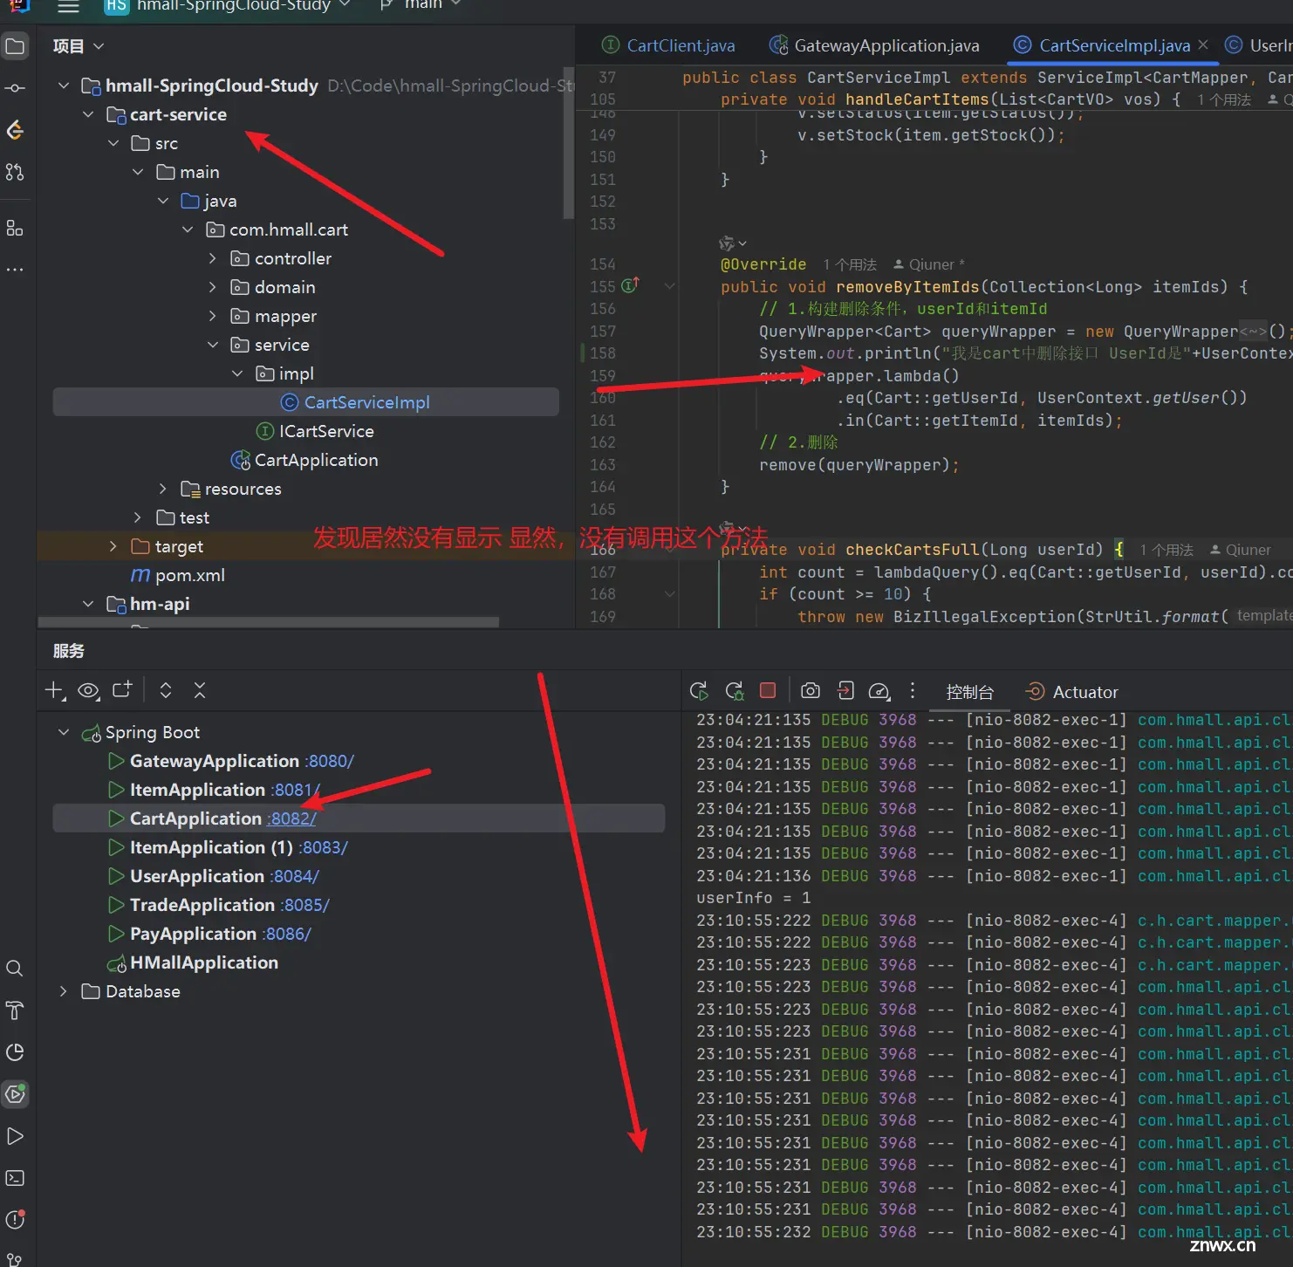The height and width of the screenshot is (1267, 1293).
Task: Click the usages hint beside checkCartsFull
Action: click(1166, 550)
